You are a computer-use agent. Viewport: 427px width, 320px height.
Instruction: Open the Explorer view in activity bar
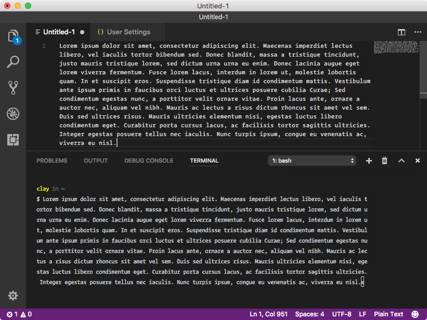[x=13, y=36]
